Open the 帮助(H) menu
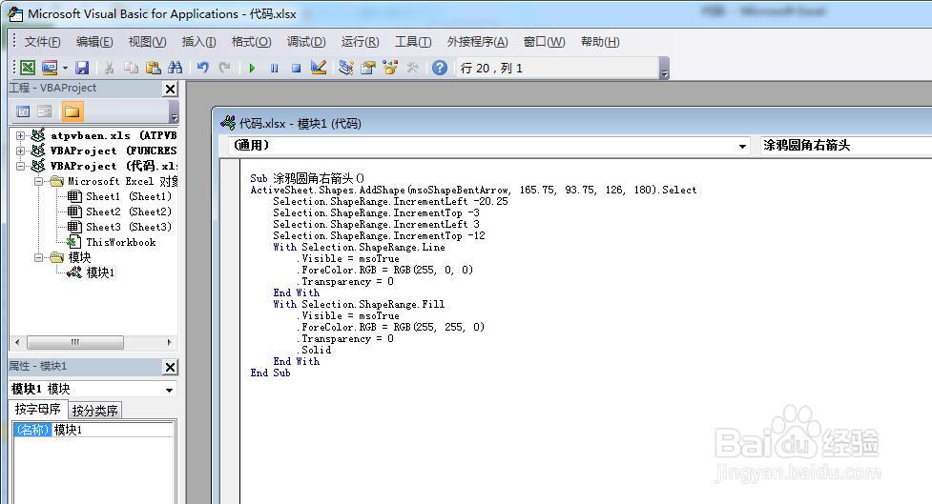932x504 pixels. pyautogui.click(x=600, y=42)
